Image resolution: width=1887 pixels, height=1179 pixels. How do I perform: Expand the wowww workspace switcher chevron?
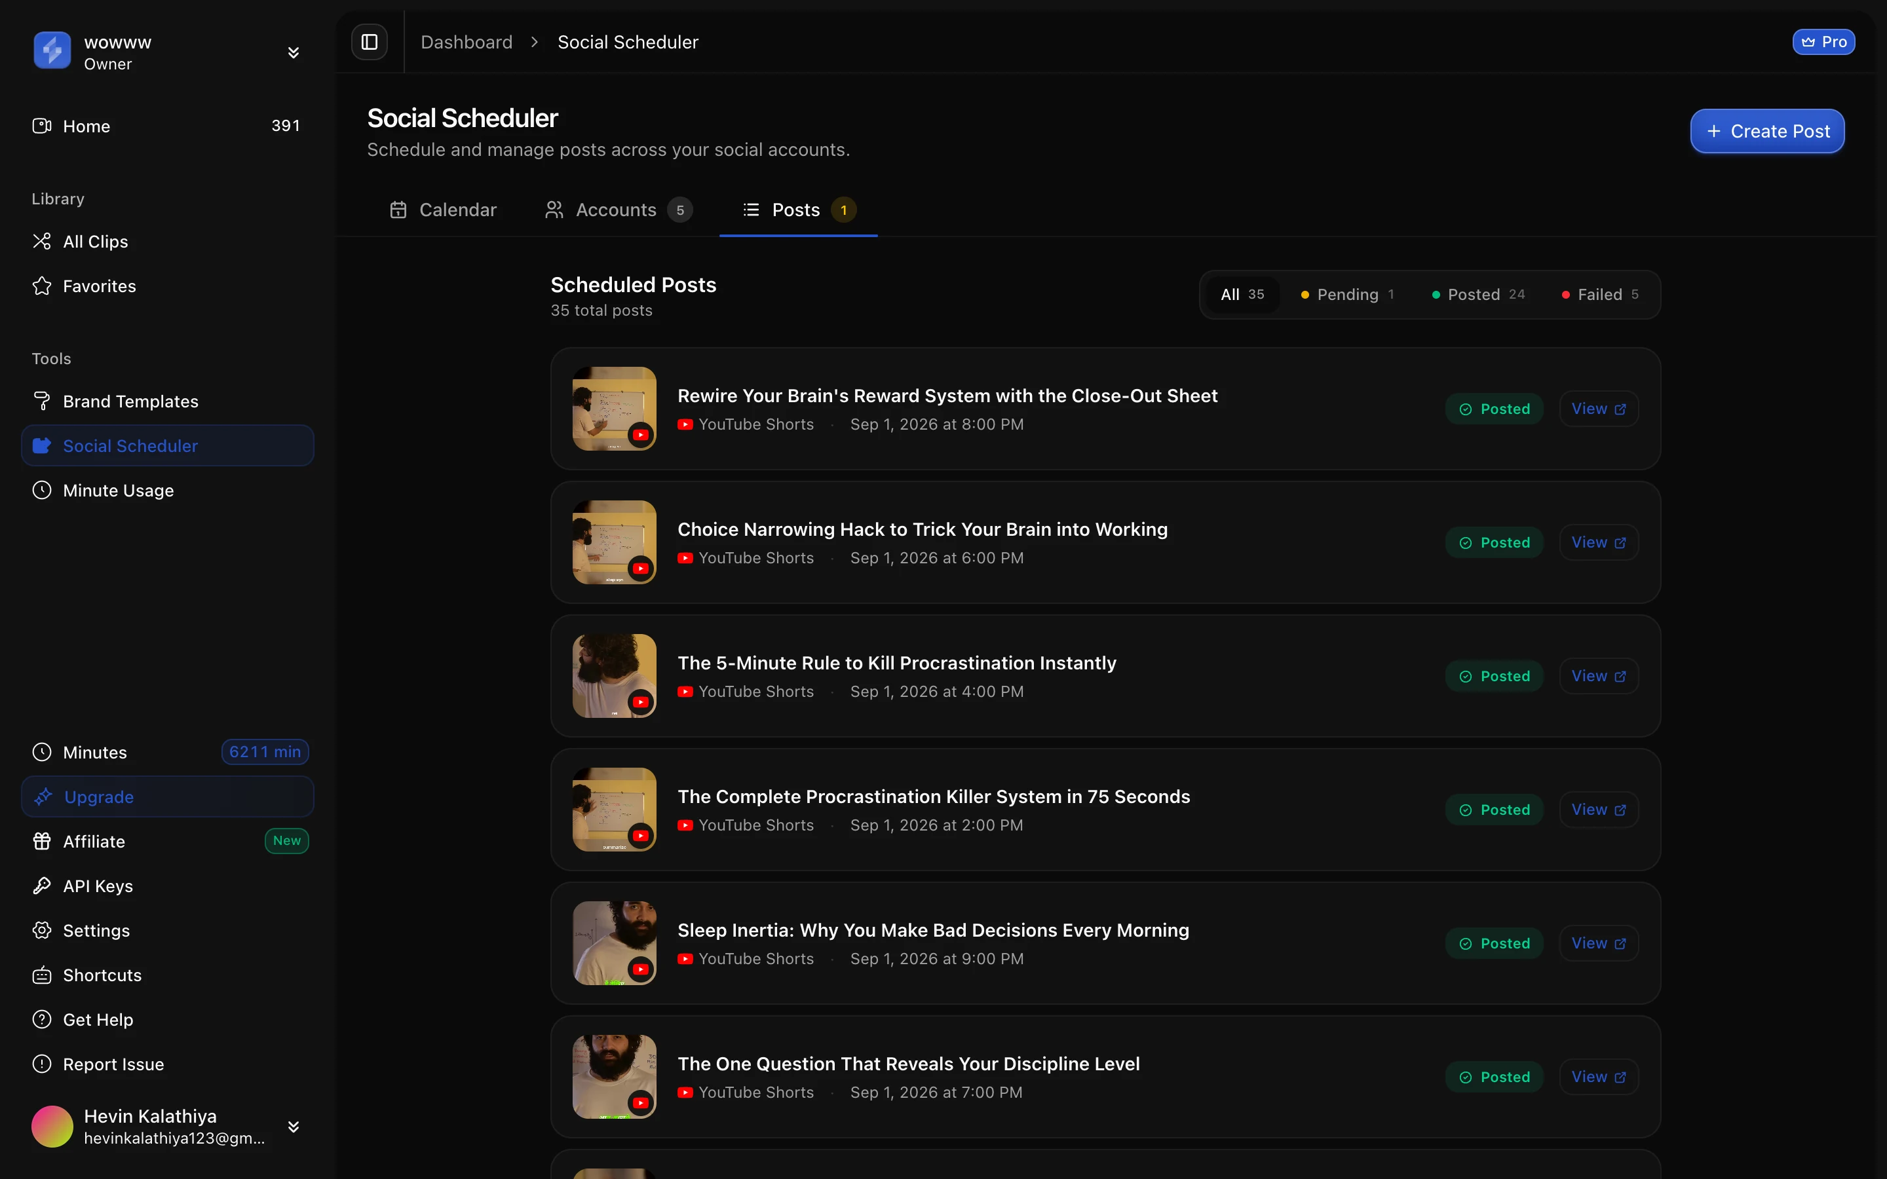click(x=293, y=52)
